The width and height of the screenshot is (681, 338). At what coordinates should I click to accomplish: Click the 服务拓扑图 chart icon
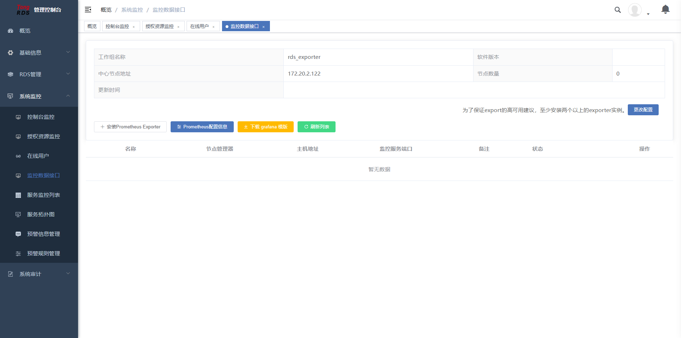tap(18, 215)
